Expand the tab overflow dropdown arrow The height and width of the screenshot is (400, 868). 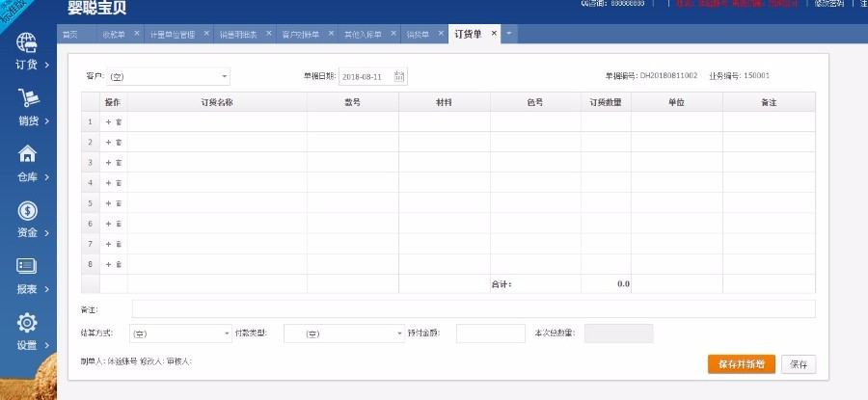(x=508, y=34)
